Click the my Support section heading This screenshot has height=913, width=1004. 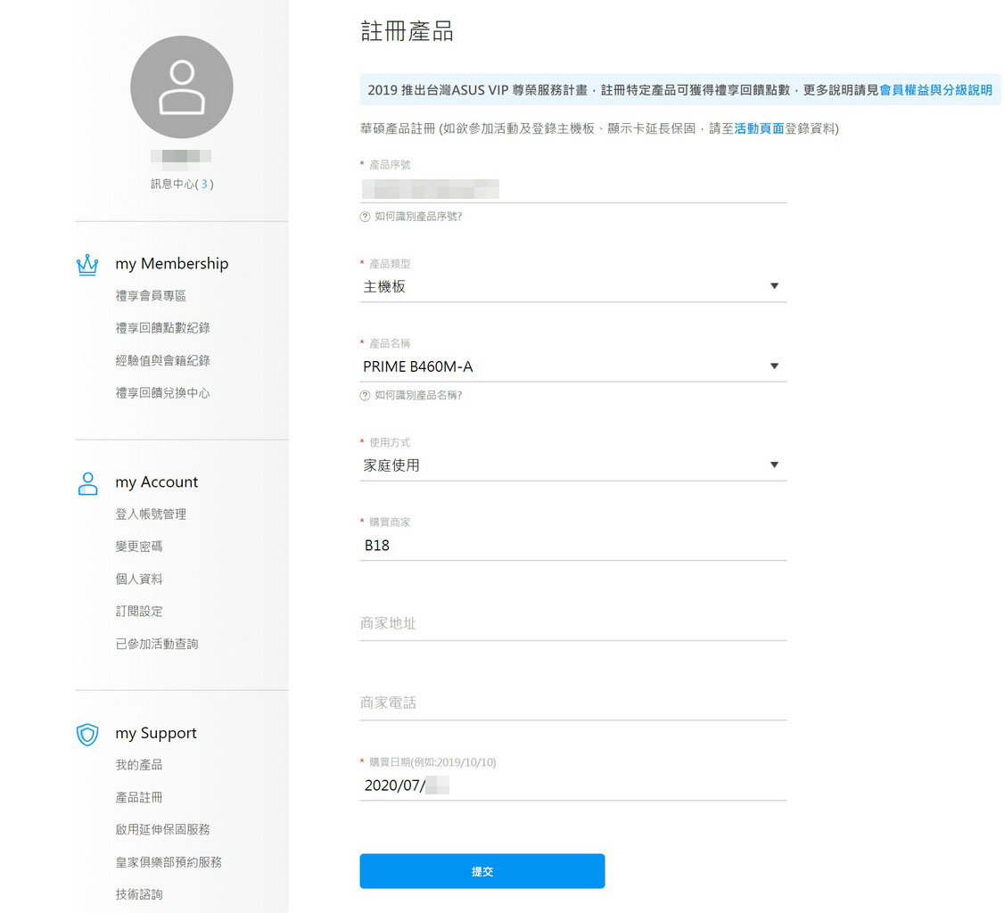(x=156, y=733)
